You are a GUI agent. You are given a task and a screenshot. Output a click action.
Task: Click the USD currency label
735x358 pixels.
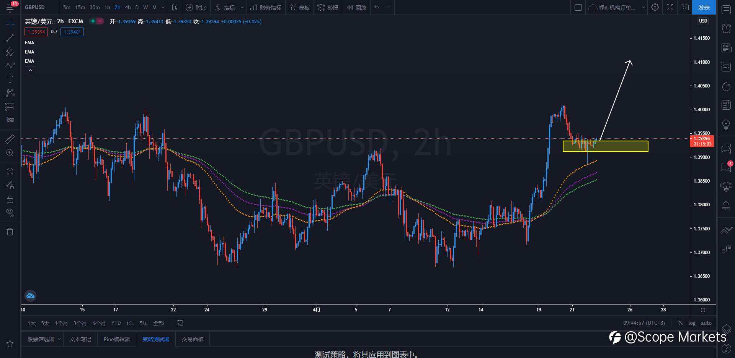(703, 21)
